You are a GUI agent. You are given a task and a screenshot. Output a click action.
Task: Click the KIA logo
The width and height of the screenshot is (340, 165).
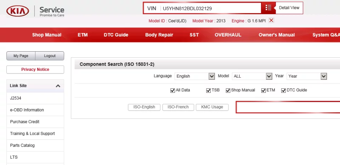tap(18, 11)
